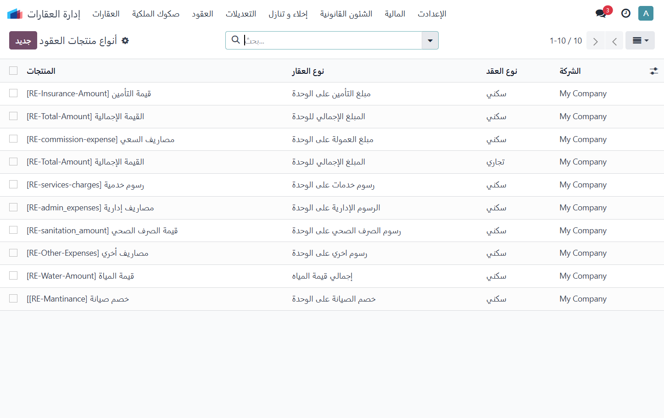This screenshot has height=418, width=664.
Task: Check the RE-services-charges row checkbox
Action: (x=13, y=184)
